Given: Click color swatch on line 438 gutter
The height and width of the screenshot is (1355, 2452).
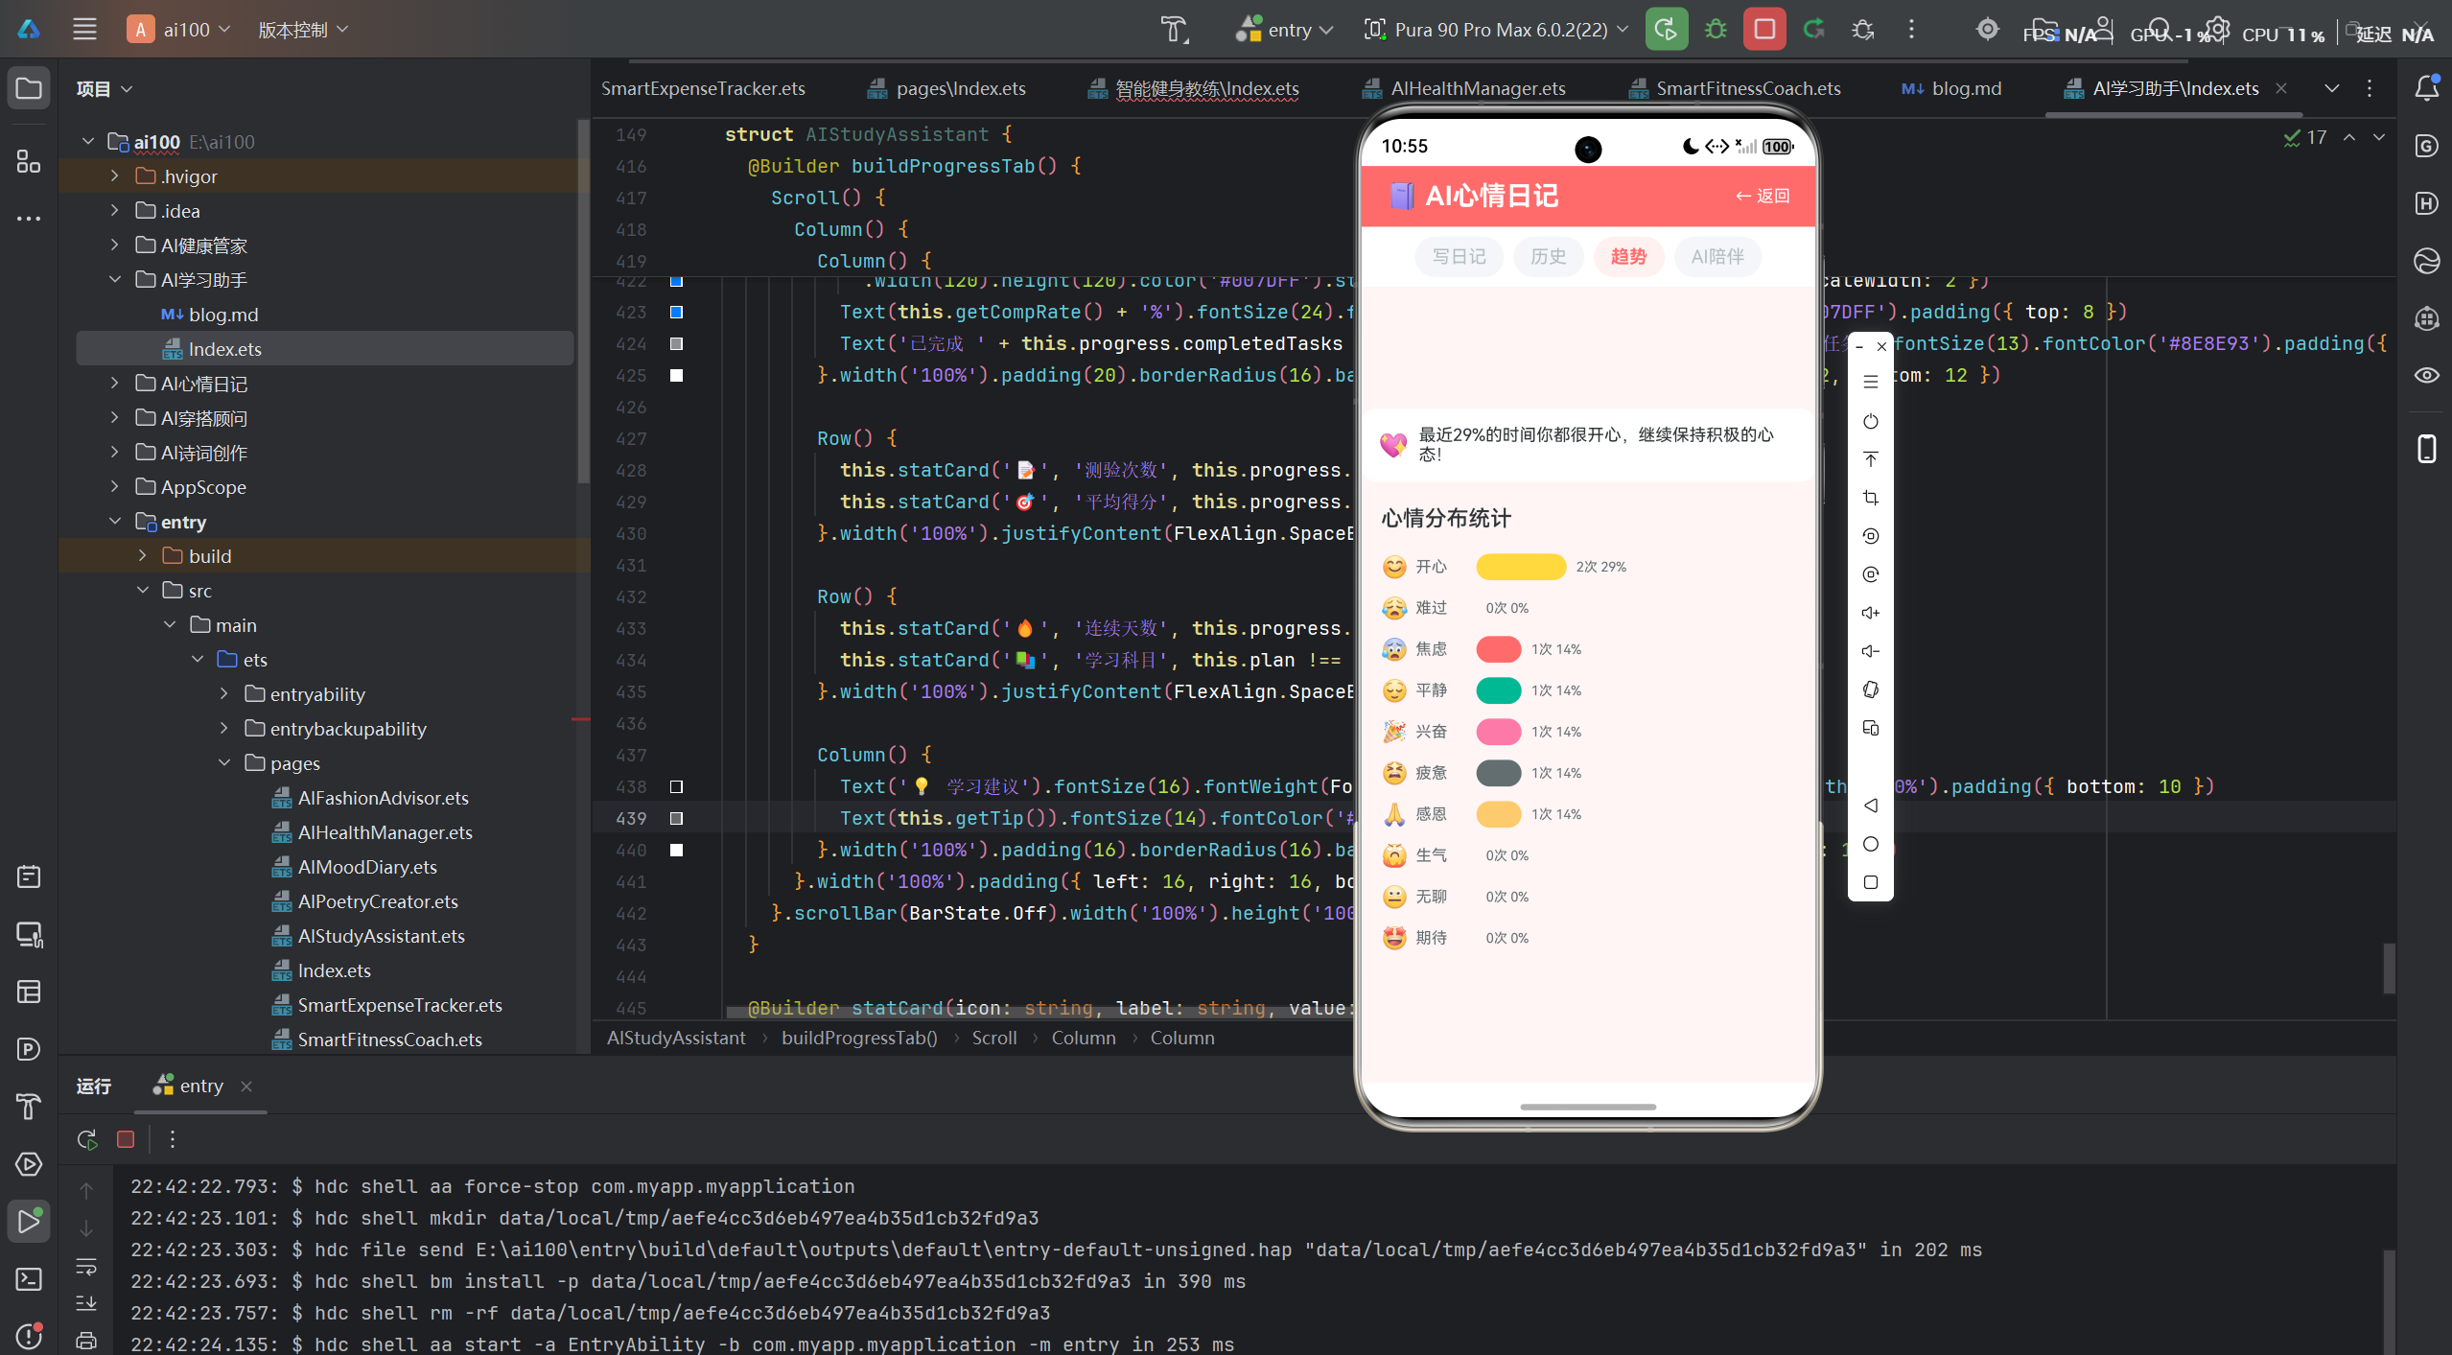Looking at the screenshot, I should 676,786.
